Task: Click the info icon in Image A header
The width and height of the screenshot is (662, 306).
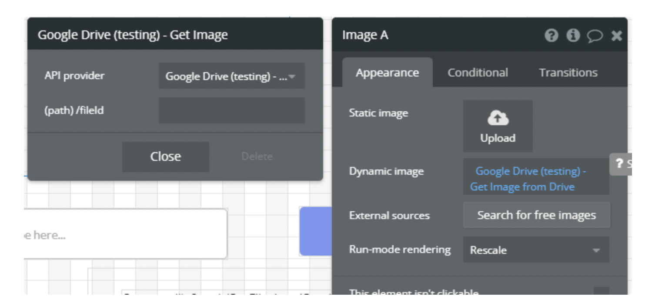Action: pyautogui.click(x=572, y=36)
